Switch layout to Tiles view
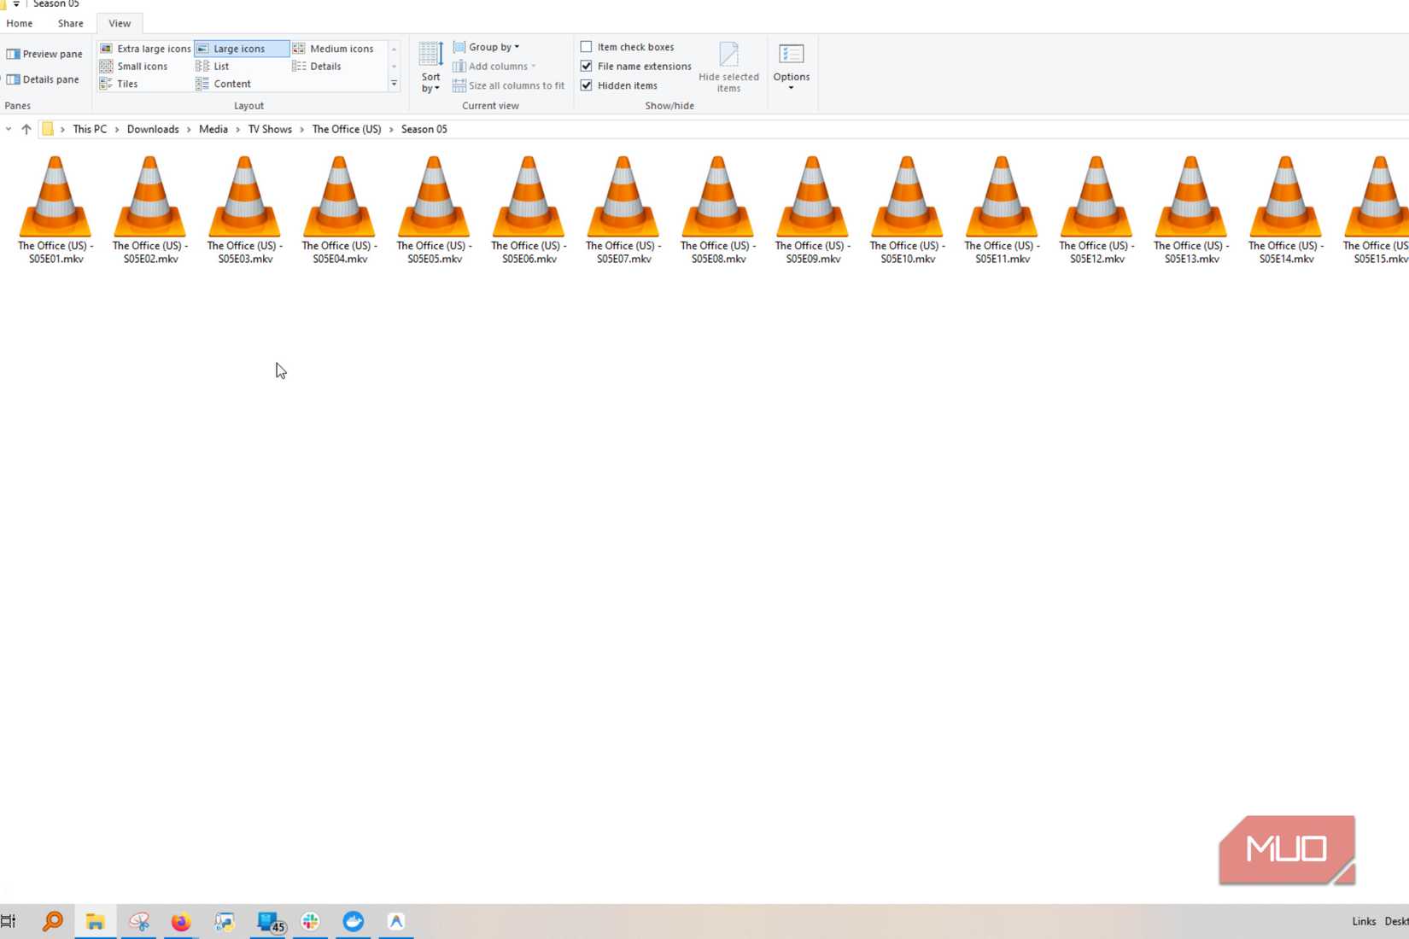The width and height of the screenshot is (1409, 939). click(119, 84)
